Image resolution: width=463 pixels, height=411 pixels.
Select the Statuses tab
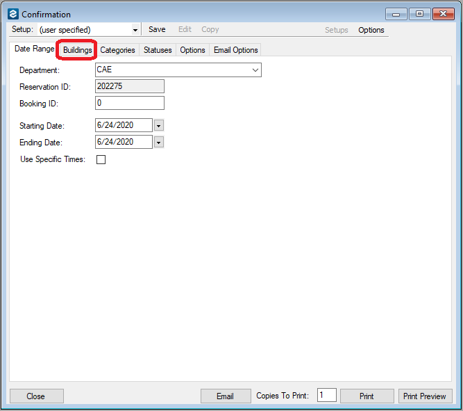158,50
